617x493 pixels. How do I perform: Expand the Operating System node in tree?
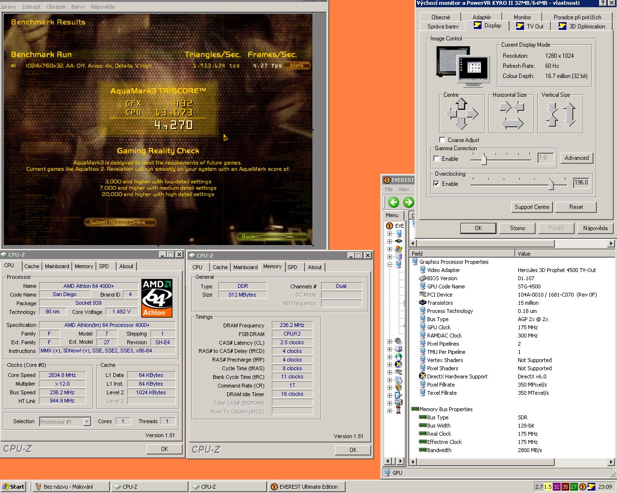point(389,249)
